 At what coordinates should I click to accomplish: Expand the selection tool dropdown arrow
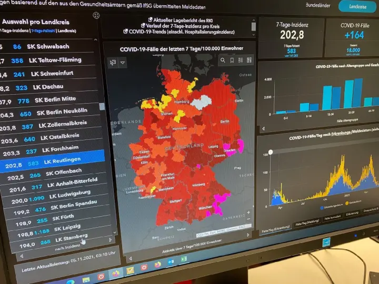pos(123,63)
